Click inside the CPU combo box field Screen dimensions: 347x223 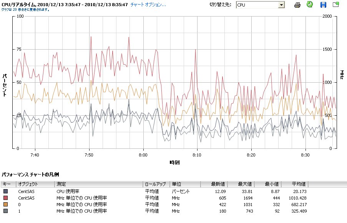[257, 5]
